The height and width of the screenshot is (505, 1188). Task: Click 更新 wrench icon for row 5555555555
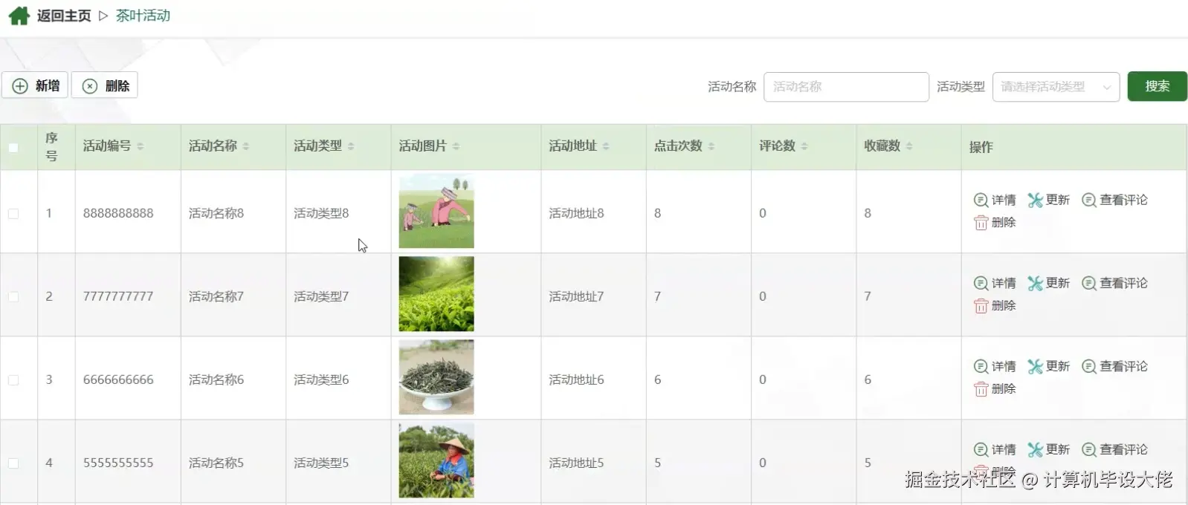[x=1035, y=449]
